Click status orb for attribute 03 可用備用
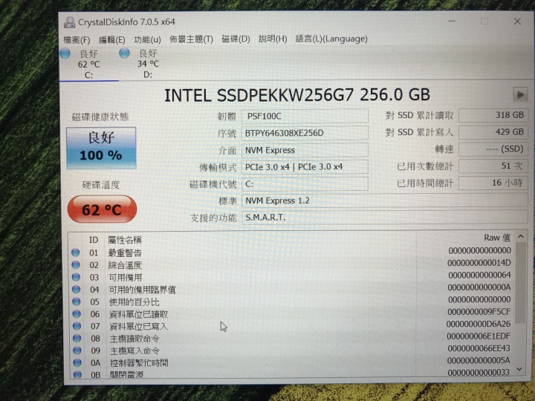 pyautogui.click(x=76, y=277)
